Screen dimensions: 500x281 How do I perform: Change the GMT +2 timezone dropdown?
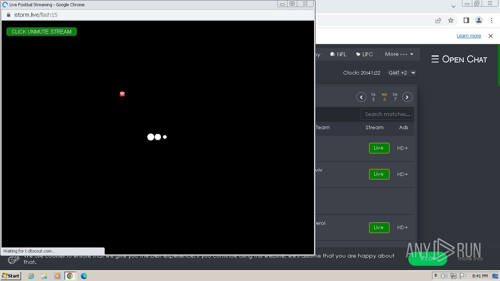click(402, 73)
